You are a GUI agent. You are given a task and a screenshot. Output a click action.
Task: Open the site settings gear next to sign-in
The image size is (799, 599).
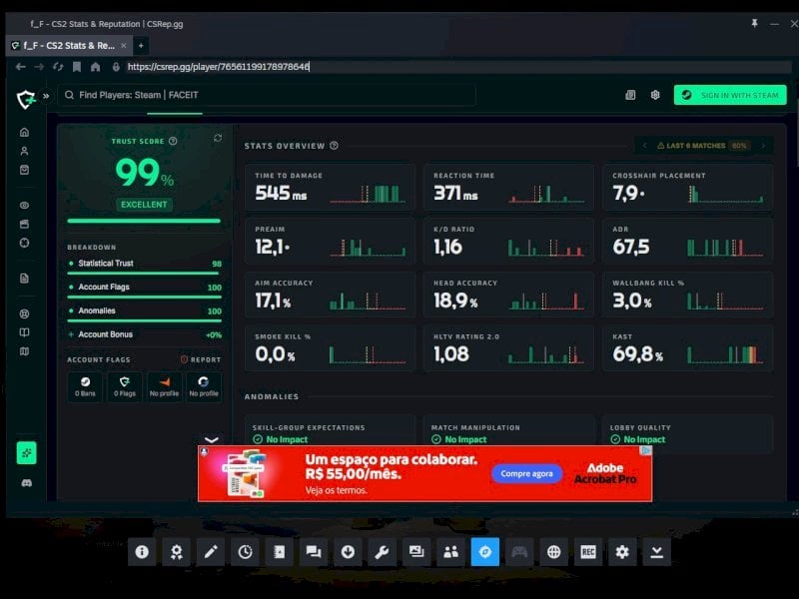coord(655,95)
